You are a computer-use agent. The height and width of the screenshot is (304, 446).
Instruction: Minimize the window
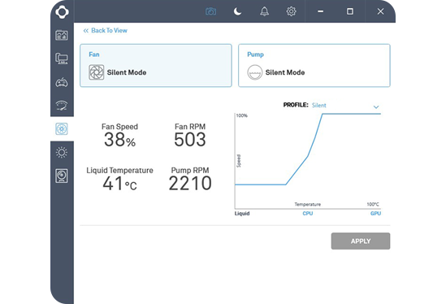point(321,11)
